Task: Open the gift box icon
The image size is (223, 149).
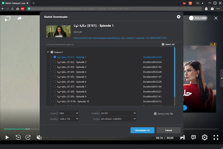Action: (x=190, y=3)
